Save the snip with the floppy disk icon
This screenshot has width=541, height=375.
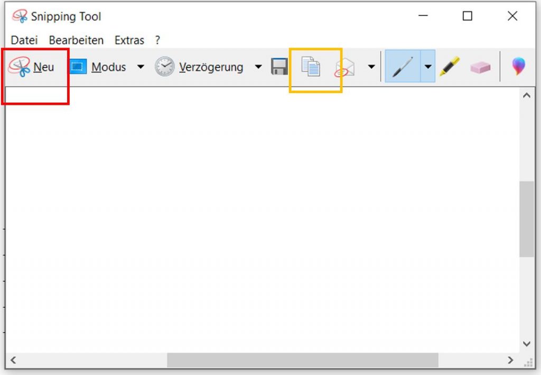click(x=279, y=66)
